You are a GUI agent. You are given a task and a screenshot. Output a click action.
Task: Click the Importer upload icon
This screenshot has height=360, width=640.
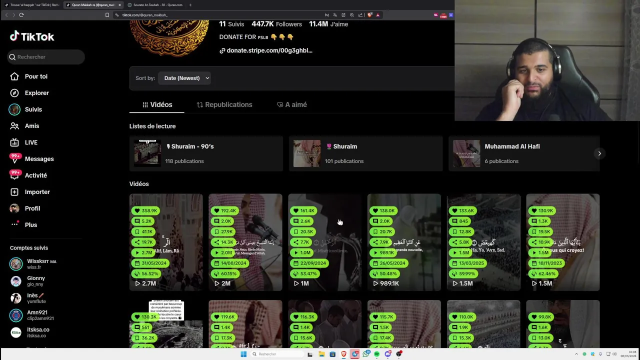pyautogui.click(x=14, y=192)
